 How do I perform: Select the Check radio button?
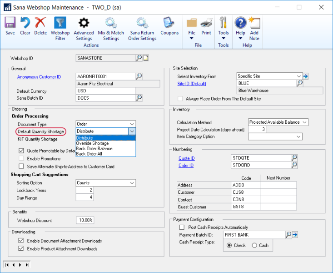point(229,245)
